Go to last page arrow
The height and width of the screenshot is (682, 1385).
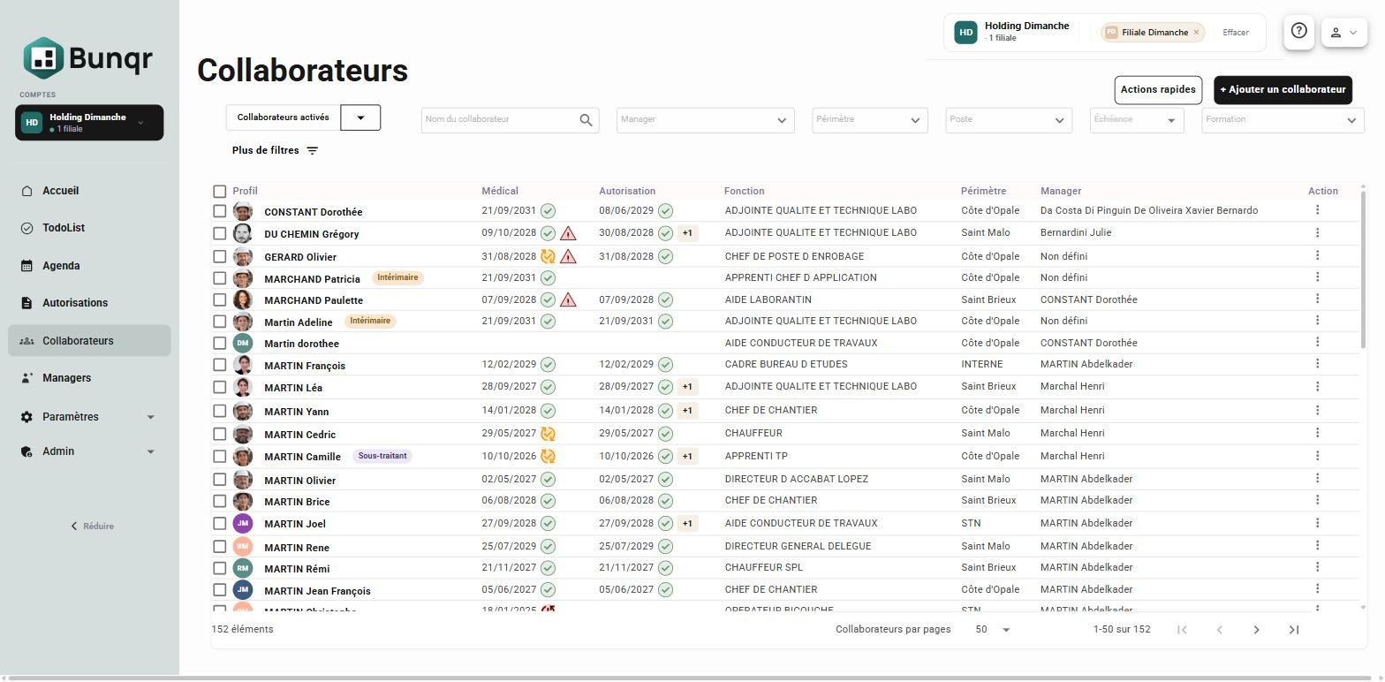click(x=1294, y=630)
